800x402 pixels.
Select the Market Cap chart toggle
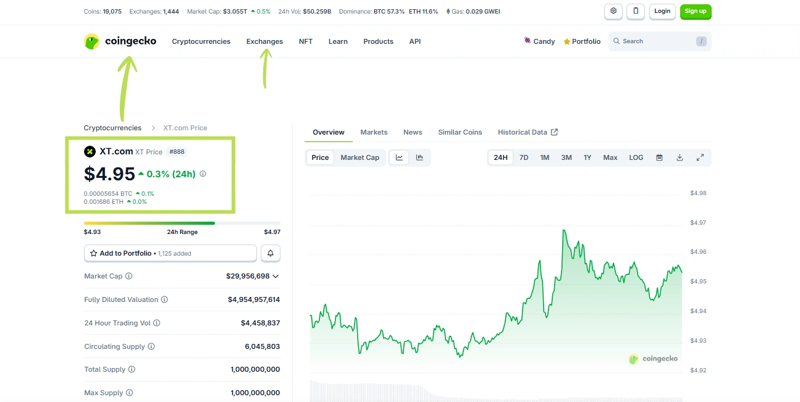pos(360,157)
